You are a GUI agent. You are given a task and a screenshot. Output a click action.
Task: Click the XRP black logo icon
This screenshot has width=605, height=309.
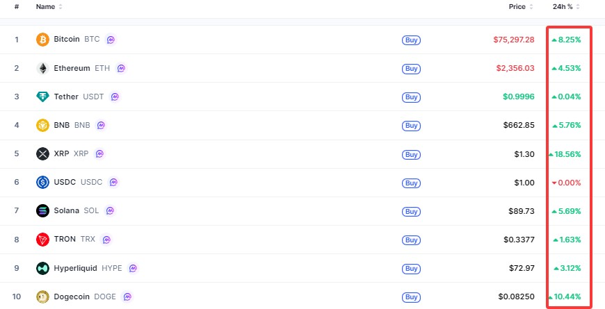[42, 153]
